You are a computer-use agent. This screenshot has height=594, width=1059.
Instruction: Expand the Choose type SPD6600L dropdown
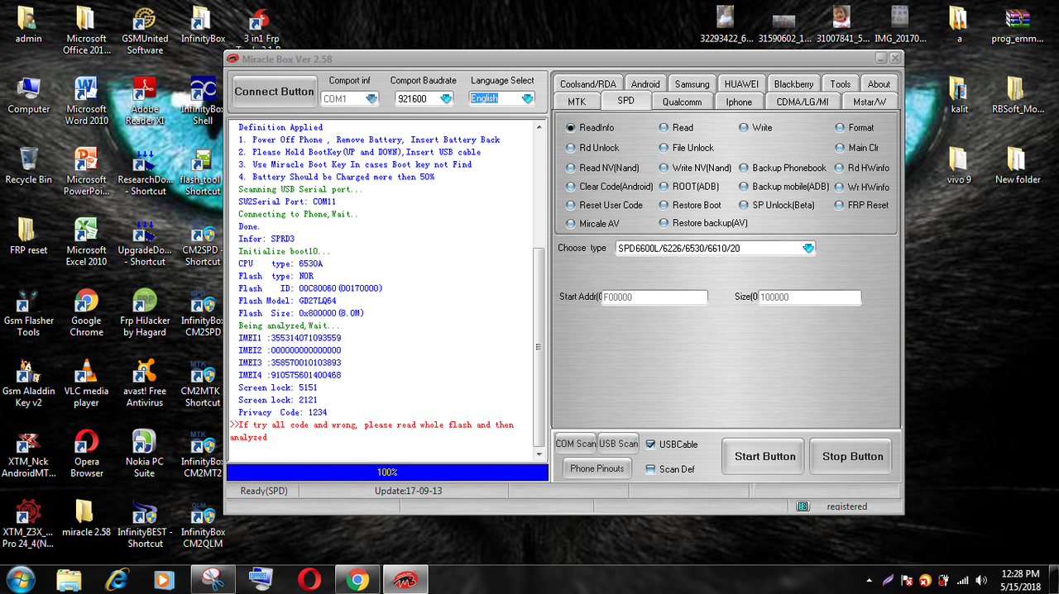click(x=808, y=248)
